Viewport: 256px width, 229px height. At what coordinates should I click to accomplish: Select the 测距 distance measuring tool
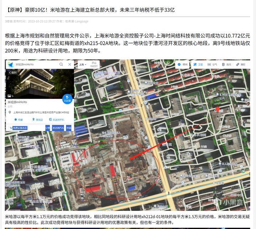tap(241, 64)
